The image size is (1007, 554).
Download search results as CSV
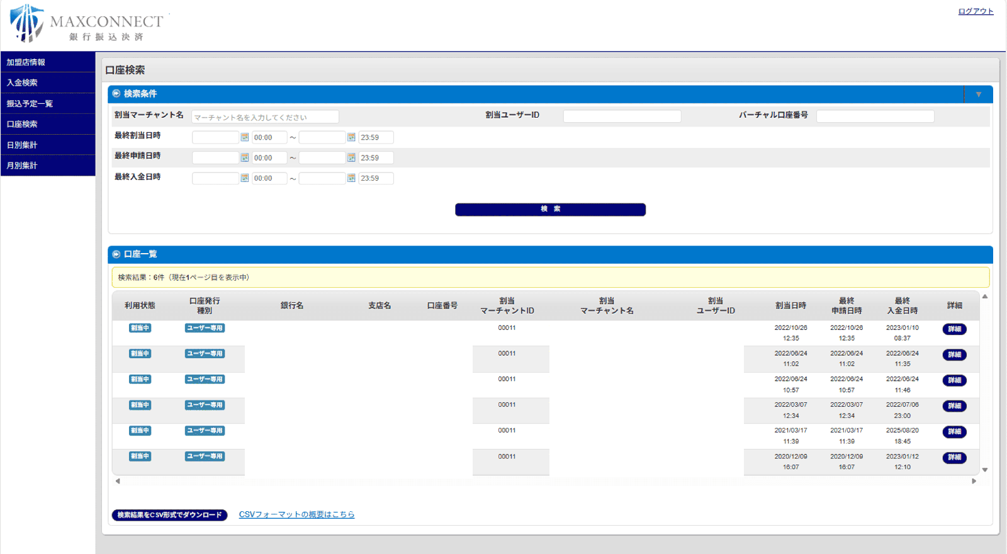[x=169, y=515]
